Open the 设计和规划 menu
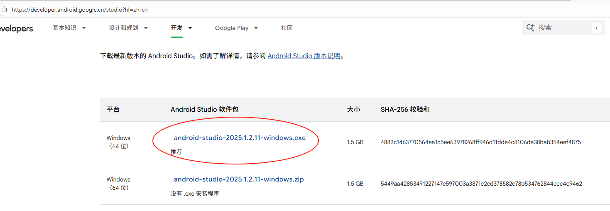This screenshot has height=211, width=610. tap(123, 28)
